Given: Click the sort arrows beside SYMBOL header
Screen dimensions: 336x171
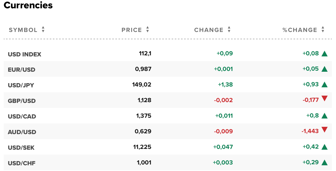Looking at the screenshot, I should click(43, 30).
